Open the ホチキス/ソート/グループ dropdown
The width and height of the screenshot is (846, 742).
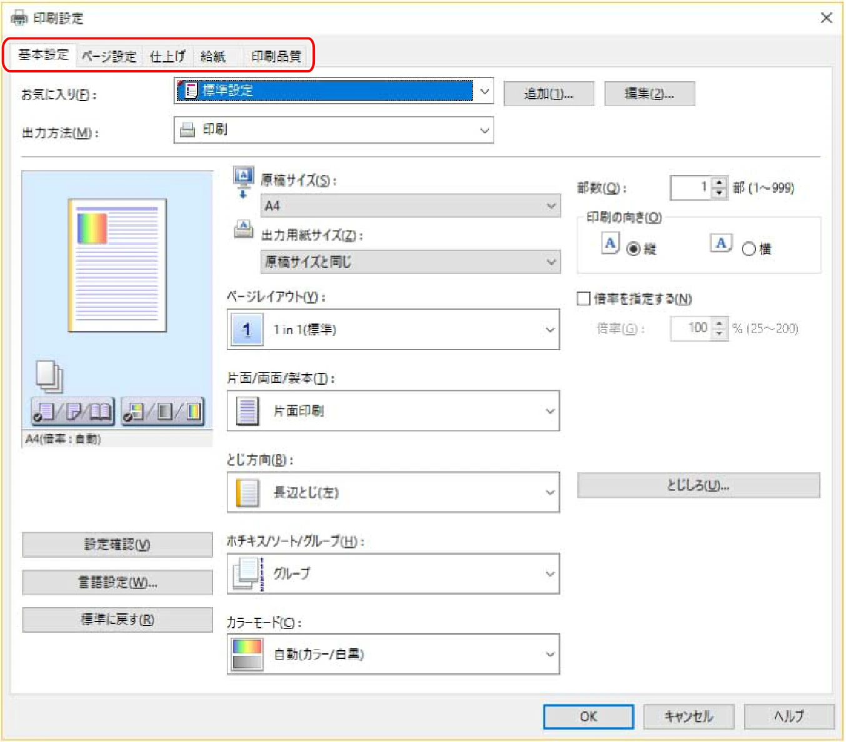(x=393, y=573)
